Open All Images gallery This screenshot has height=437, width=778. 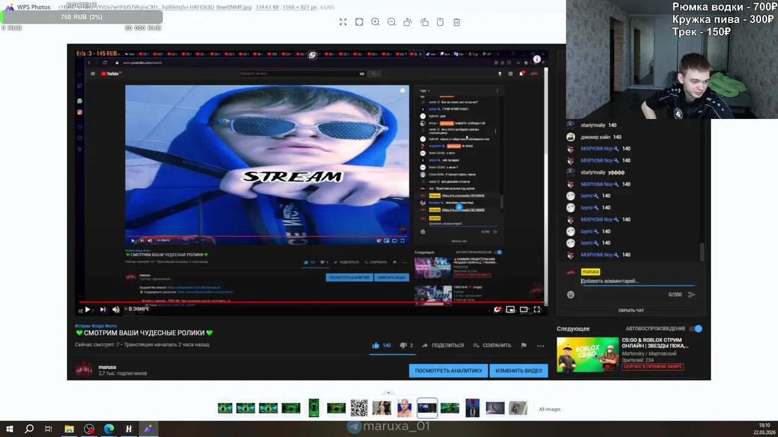(549, 409)
